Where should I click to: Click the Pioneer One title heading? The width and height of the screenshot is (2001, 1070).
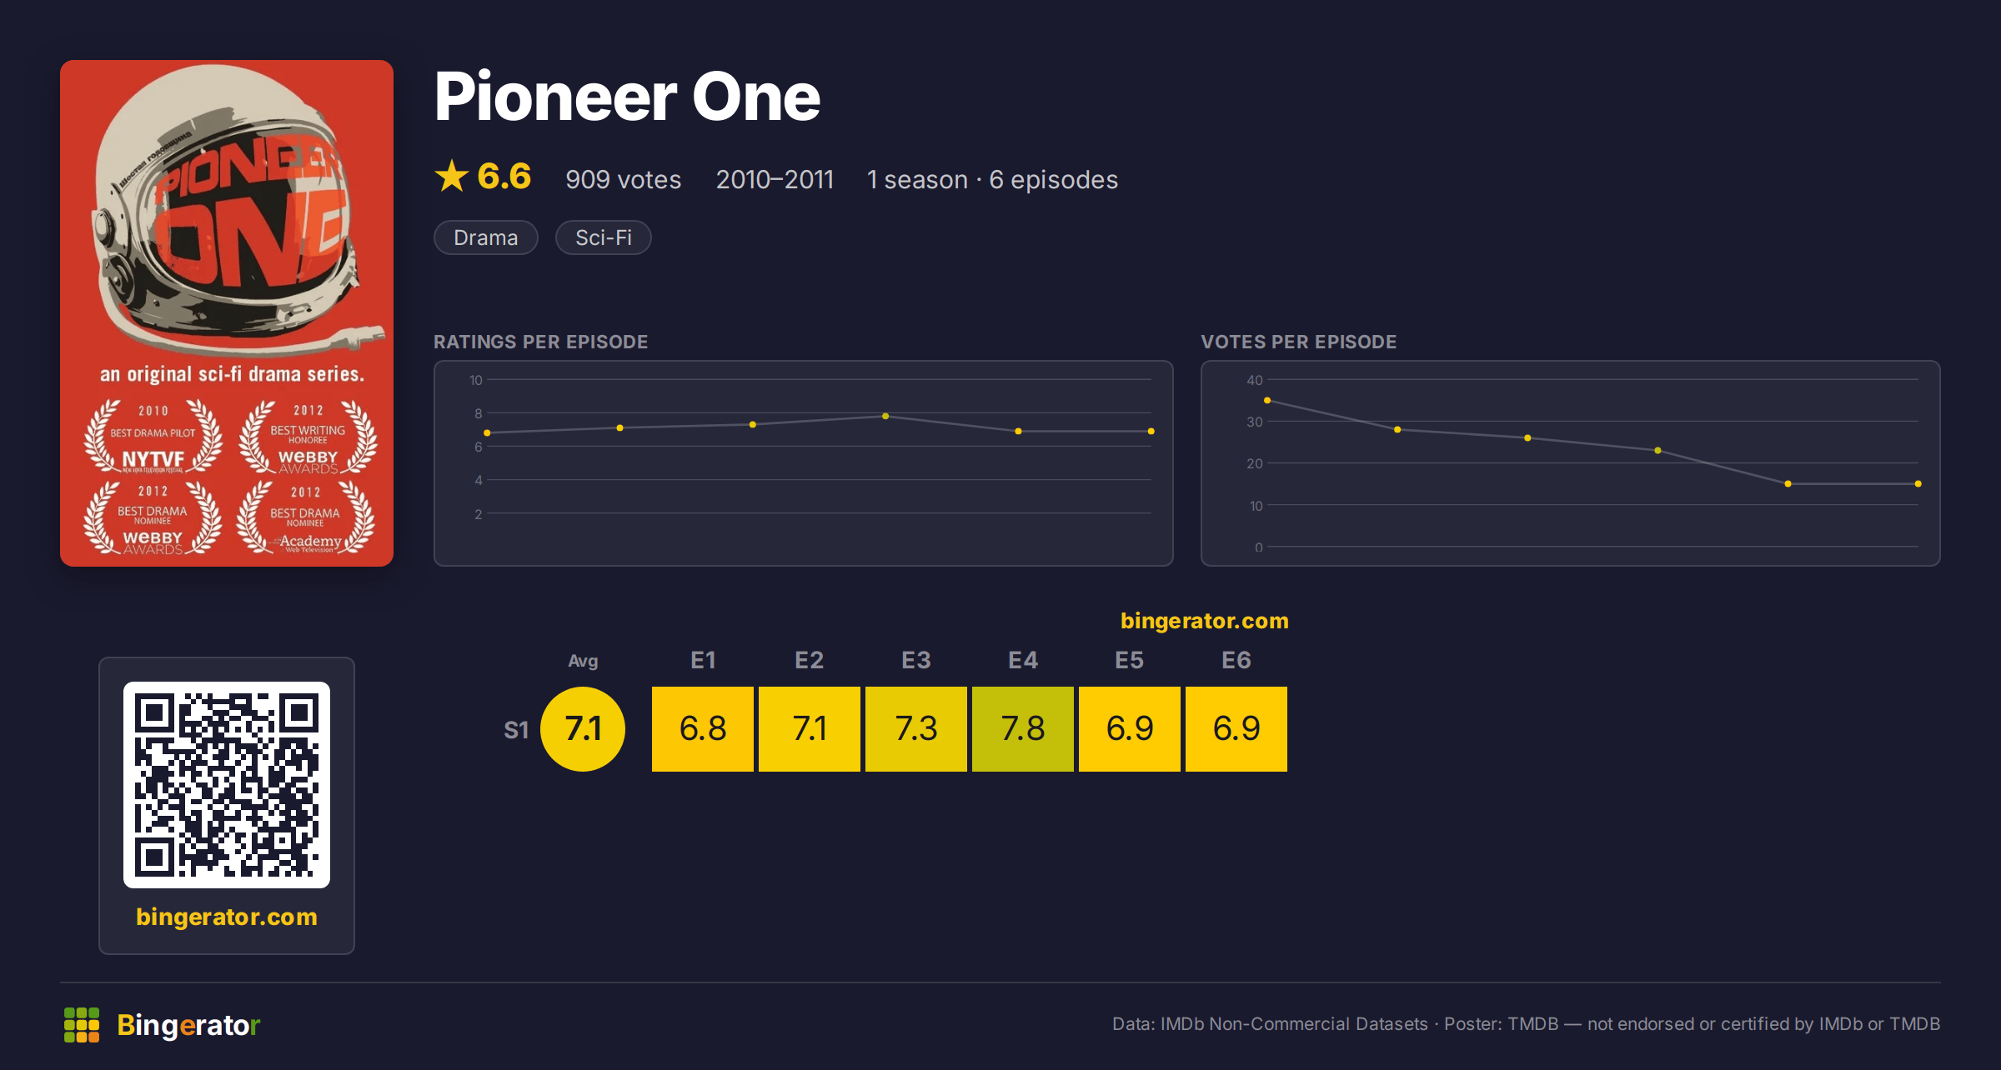pyautogui.click(x=627, y=97)
